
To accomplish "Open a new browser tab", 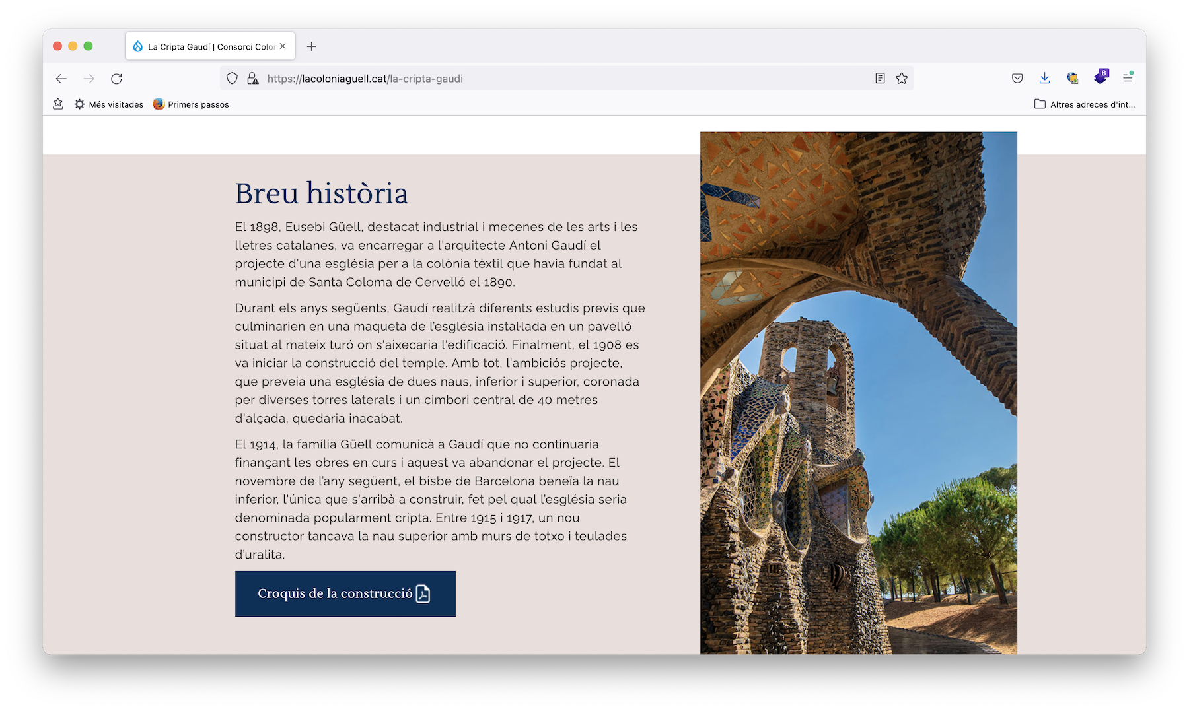I will click(x=312, y=46).
